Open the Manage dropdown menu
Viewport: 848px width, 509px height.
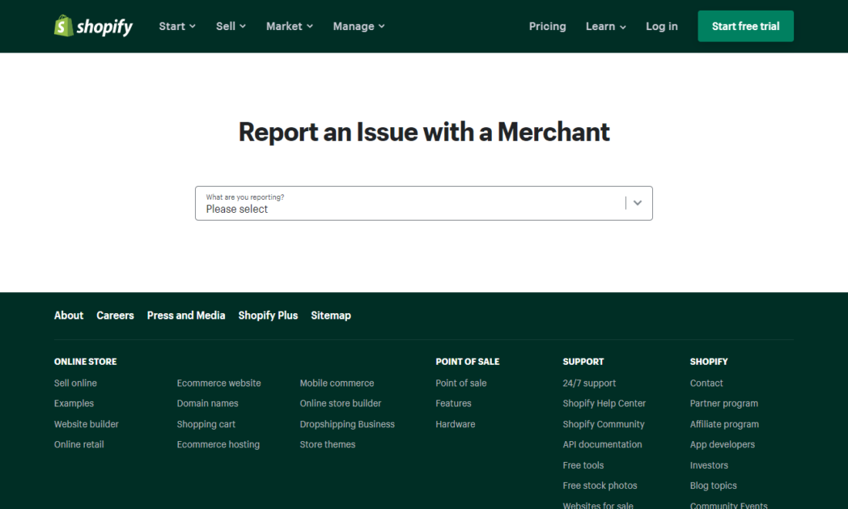click(358, 26)
